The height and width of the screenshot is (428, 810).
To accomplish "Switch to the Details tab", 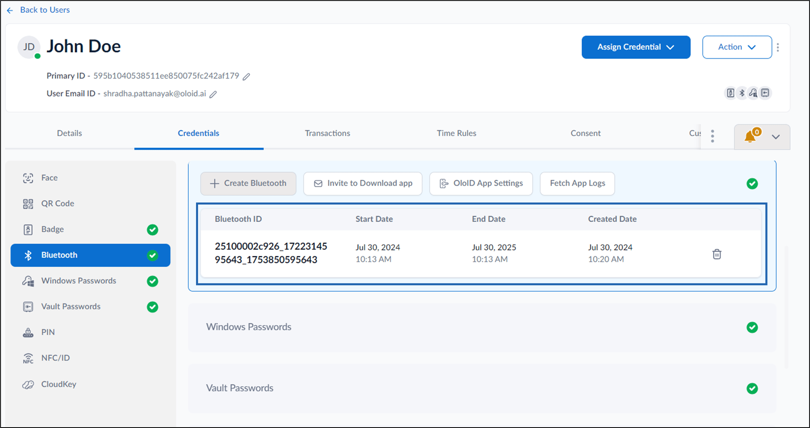I will pyautogui.click(x=70, y=133).
